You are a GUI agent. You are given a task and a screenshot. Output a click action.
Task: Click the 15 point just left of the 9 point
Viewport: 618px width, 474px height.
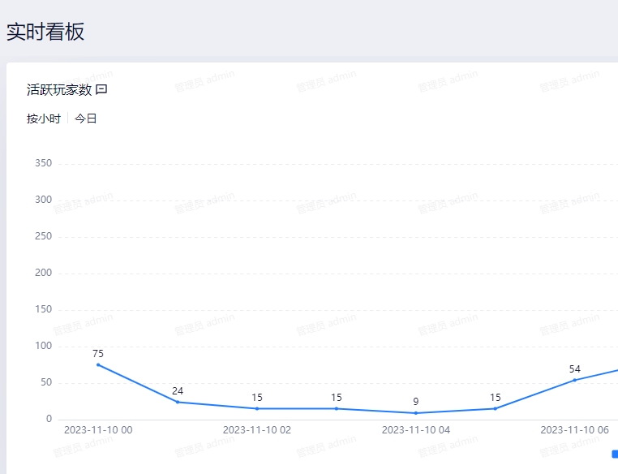(x=337, y=408)
